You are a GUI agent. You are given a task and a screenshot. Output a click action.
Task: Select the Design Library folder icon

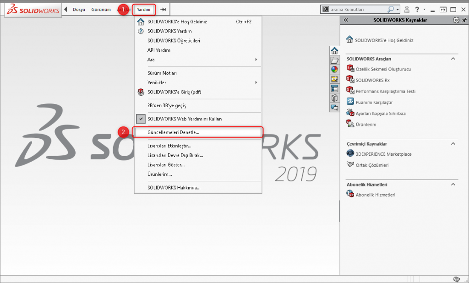tap(334, 60)
